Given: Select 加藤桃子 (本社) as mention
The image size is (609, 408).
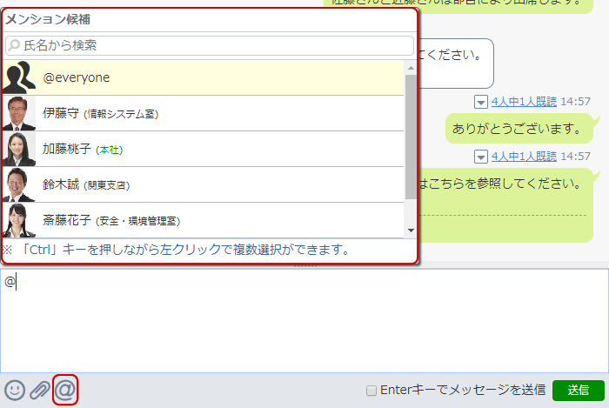Looking at the screenshot, I should pos(203,149).
